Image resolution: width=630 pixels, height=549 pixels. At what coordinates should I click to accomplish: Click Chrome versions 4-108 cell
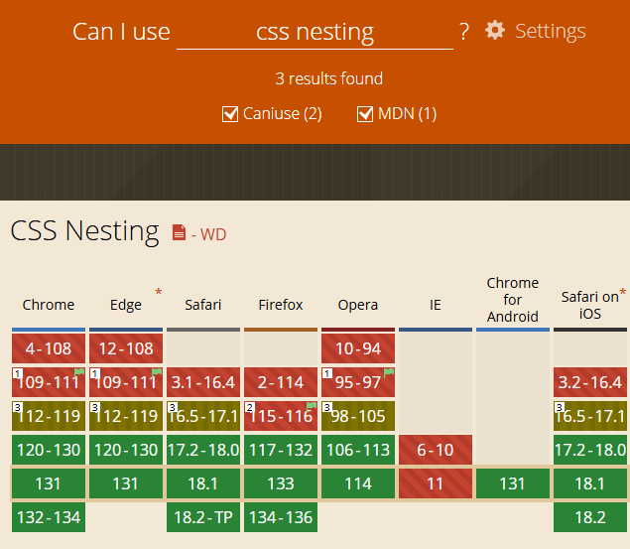click(49, 348)
